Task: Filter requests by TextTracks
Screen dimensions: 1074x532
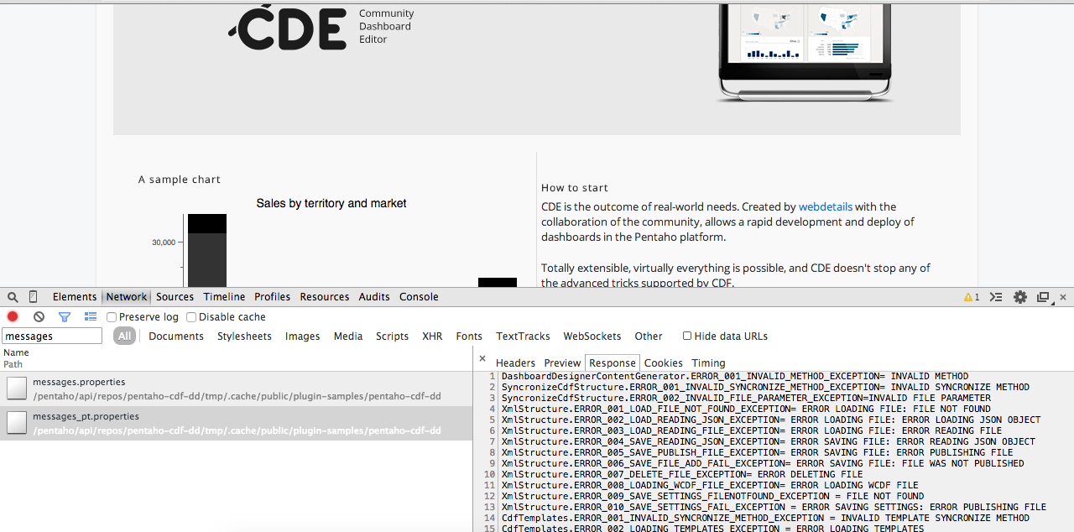Action: click(x=523, y=336)
